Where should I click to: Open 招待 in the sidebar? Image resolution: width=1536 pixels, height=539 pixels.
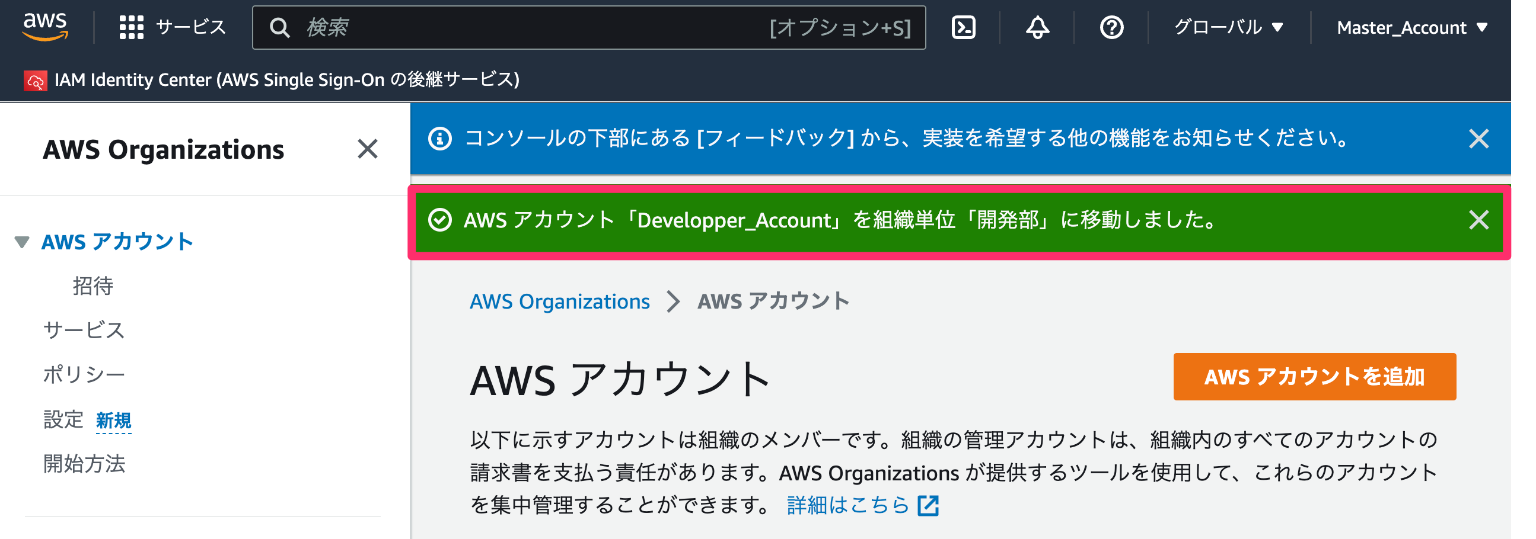(x=93, y=286)
